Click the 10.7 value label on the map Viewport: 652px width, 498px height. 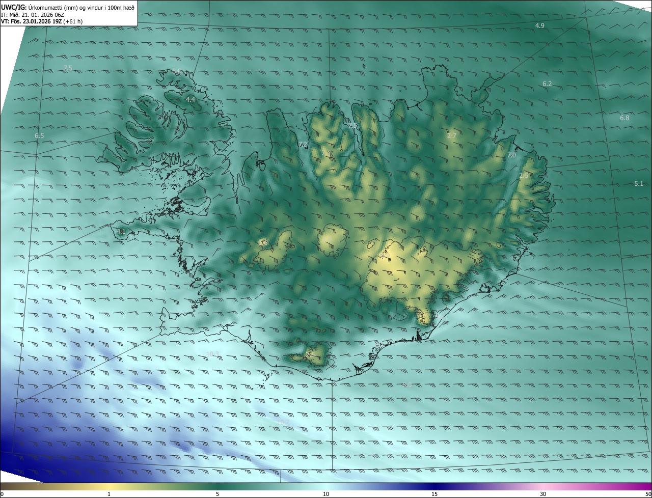click(283, 422)
